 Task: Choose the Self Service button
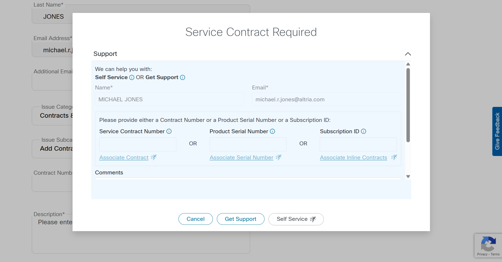tap(296, 219)
